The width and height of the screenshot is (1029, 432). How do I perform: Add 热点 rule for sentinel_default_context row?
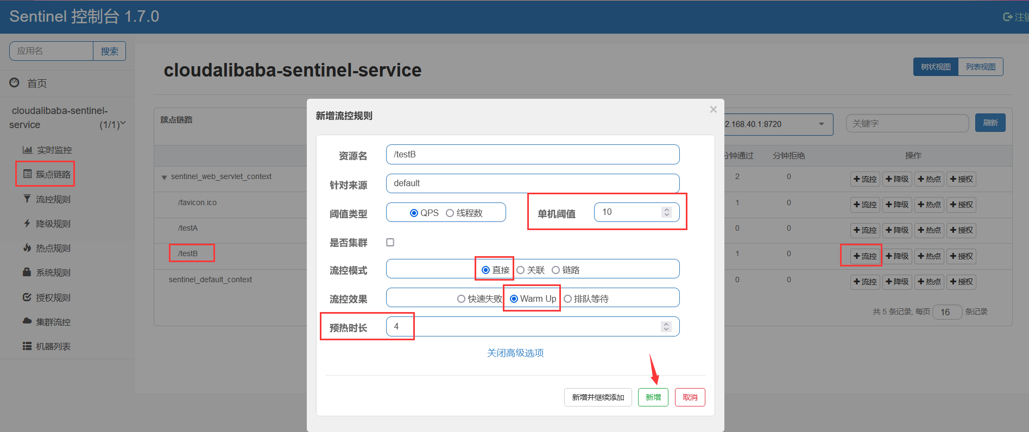point(929,282)
